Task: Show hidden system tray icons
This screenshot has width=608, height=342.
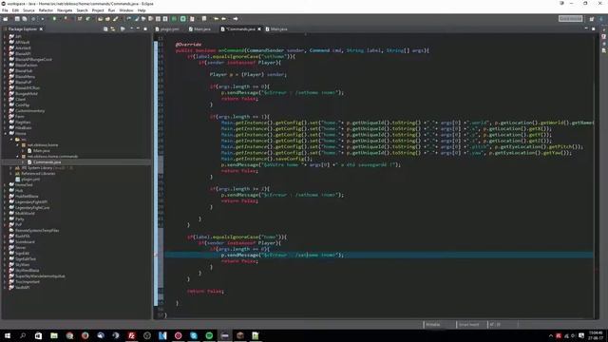Action: click(551, 335)
